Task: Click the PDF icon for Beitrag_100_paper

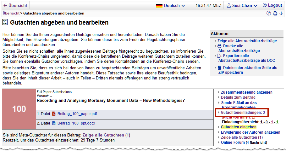Action: [54, 114]
